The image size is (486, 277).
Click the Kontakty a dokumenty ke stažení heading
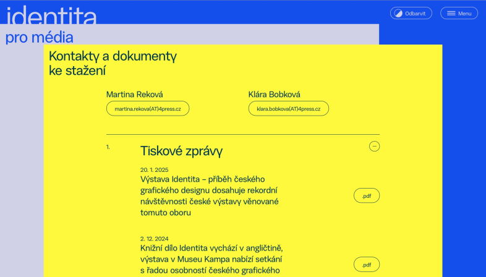click(x=113, y=64)
